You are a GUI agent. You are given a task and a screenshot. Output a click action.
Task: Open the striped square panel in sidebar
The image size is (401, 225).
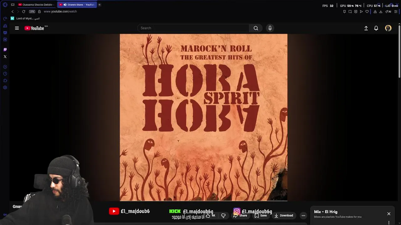coord(5,32)
